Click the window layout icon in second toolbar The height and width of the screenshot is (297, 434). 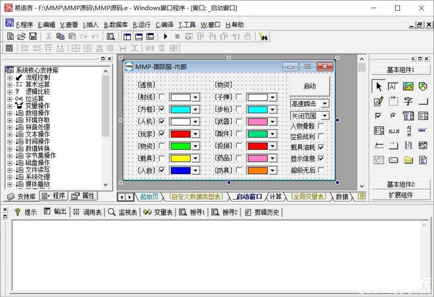[x=9, y=48]
